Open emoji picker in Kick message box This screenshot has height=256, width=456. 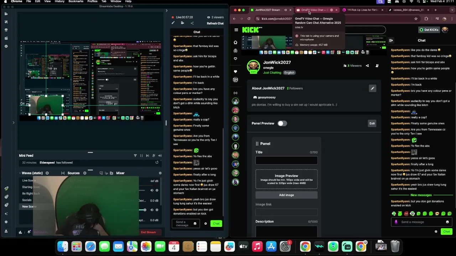tap(447, 222)
